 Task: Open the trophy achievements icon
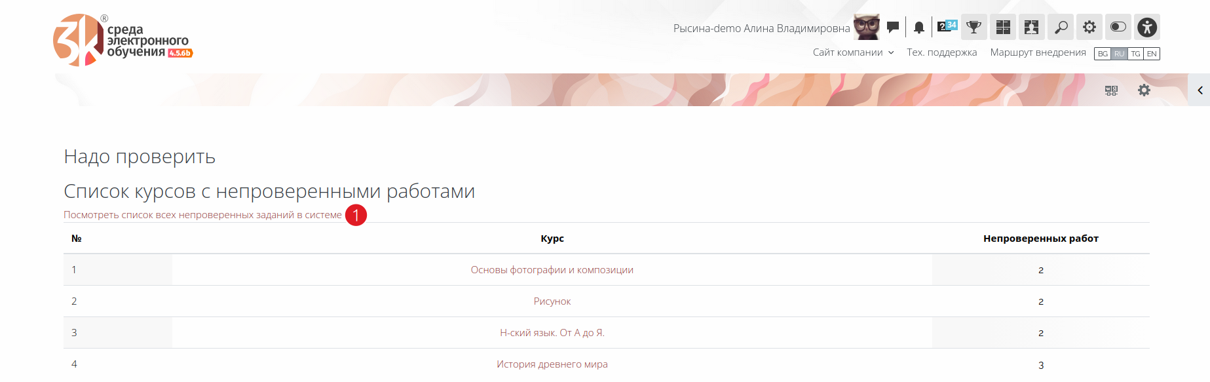tap(974, 27)
